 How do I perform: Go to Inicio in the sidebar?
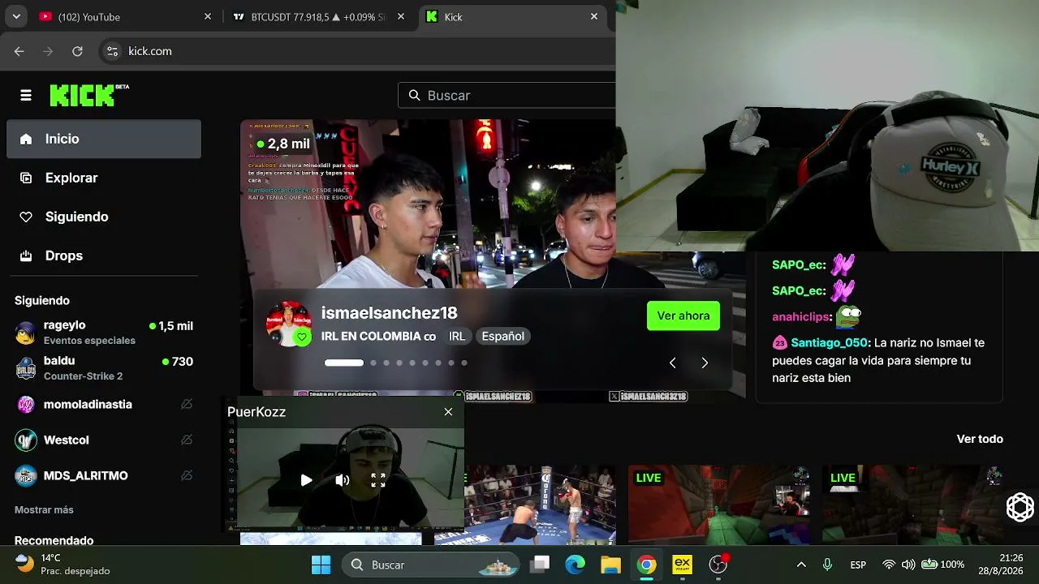(104, 139)
